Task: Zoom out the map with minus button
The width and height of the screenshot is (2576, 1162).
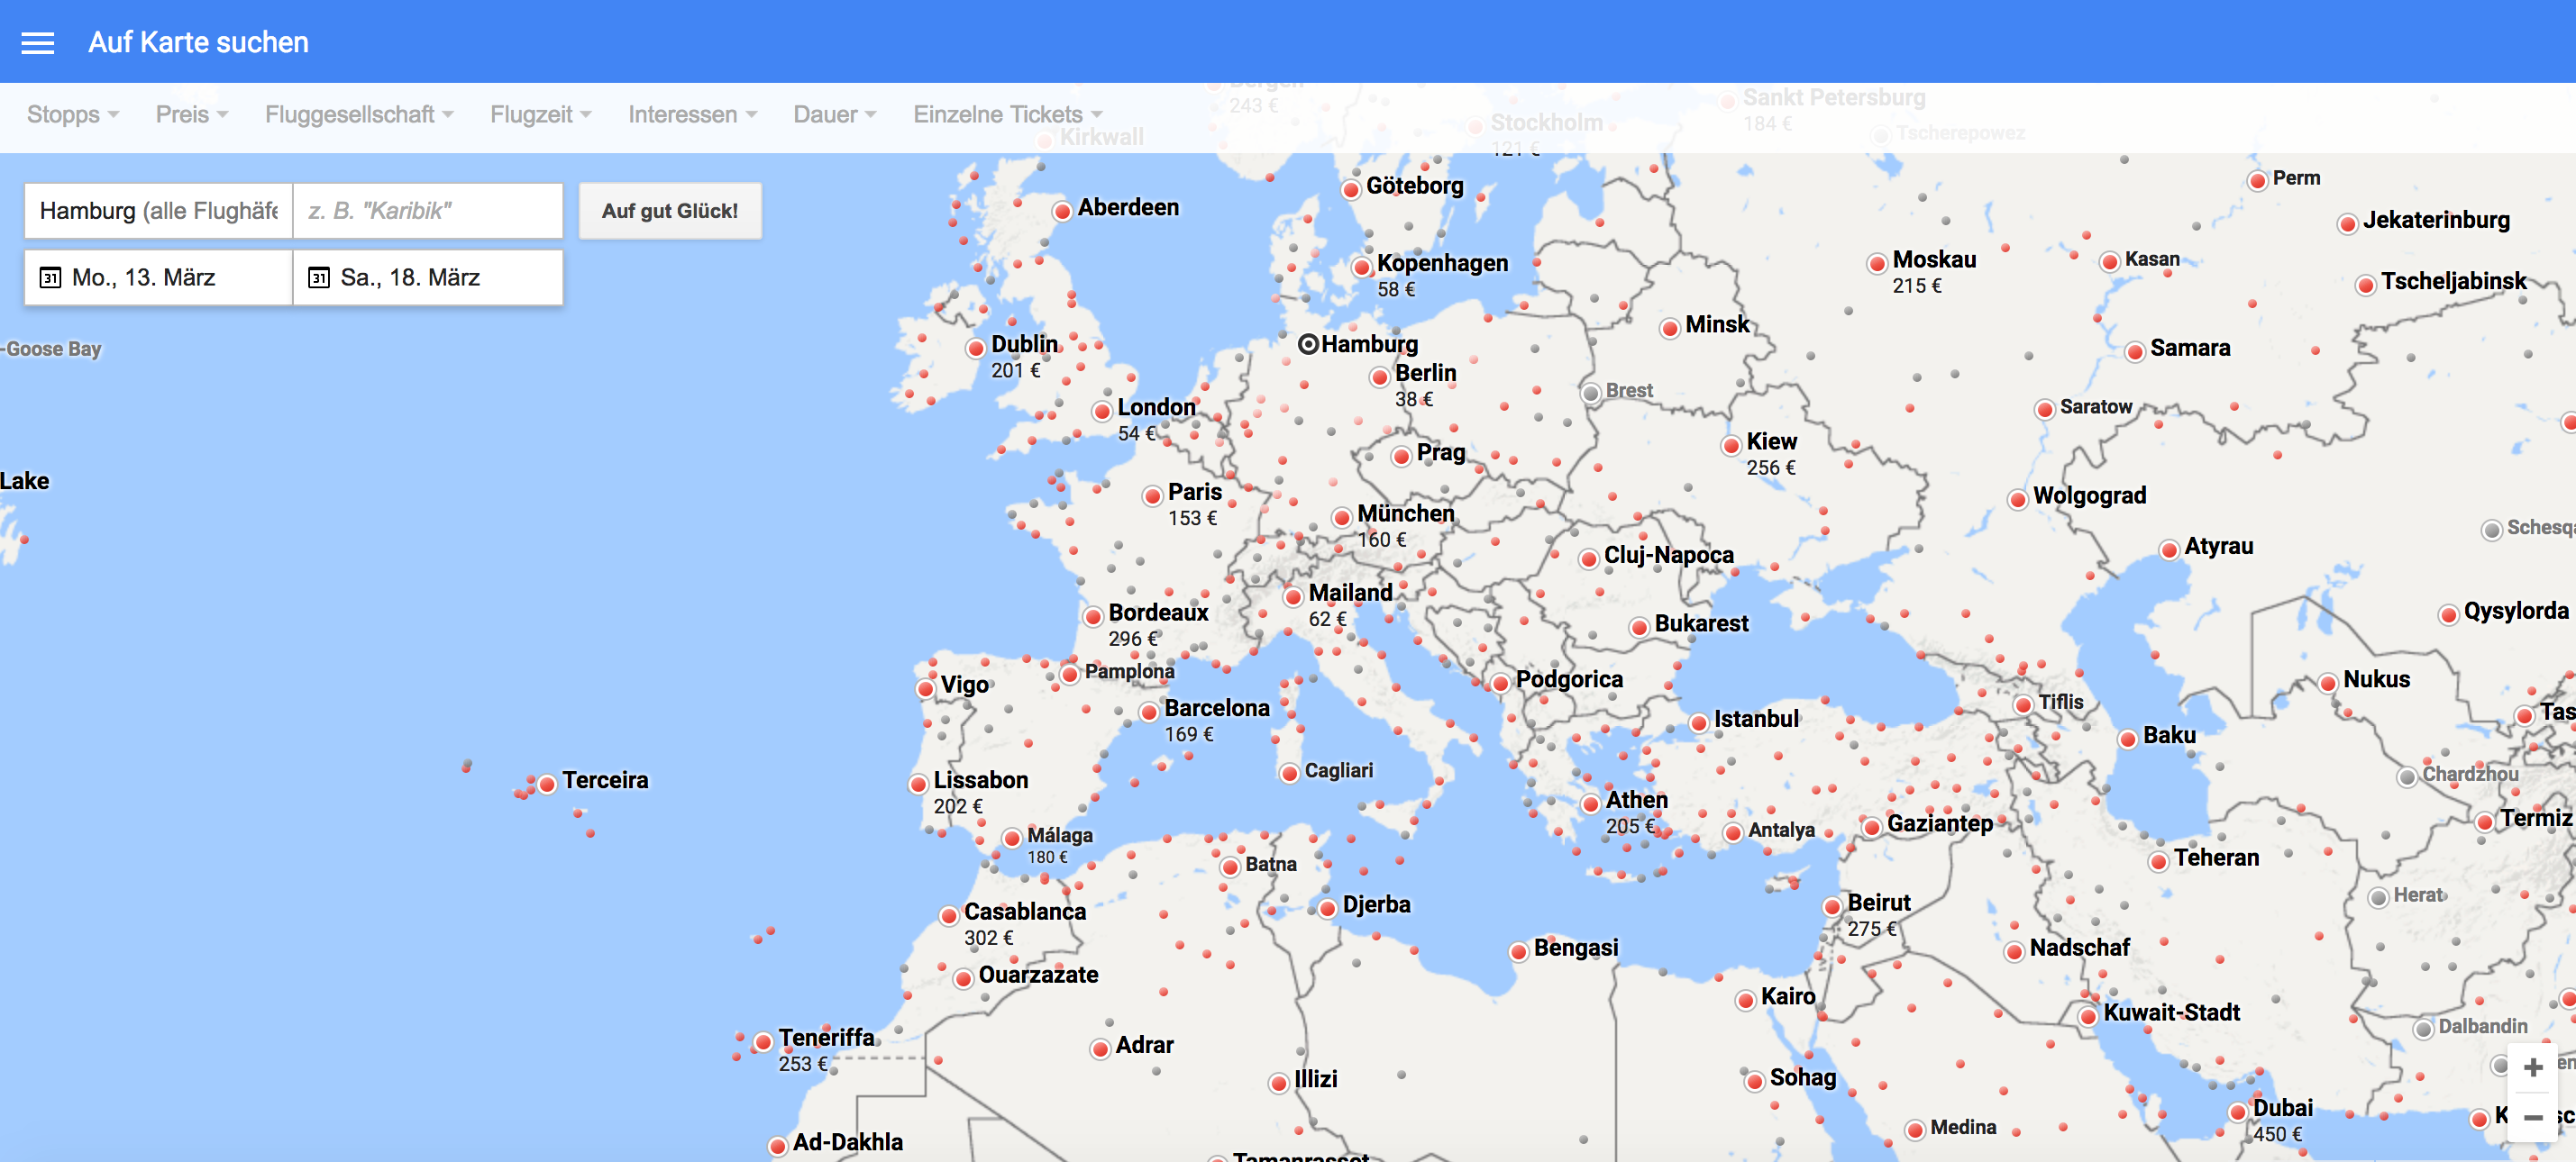Action: [x=2533, y=1117]
